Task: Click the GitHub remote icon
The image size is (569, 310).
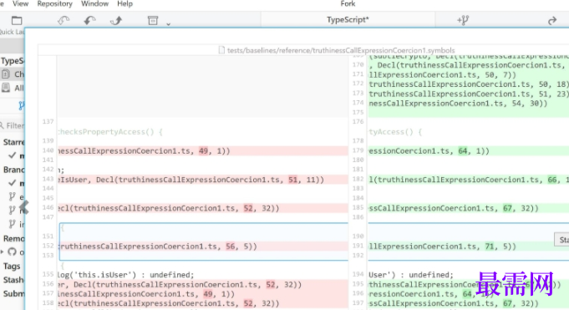Action: coord(12,252)
